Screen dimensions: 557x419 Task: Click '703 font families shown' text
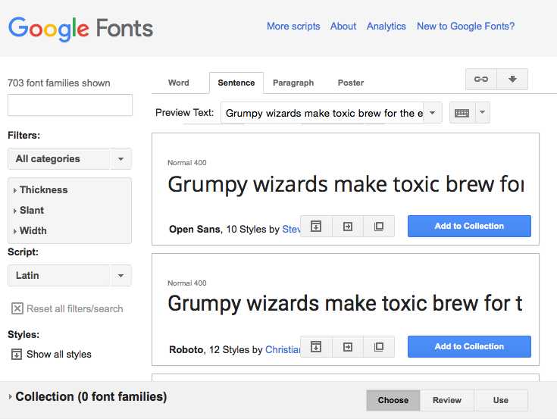tap(59, 83)
